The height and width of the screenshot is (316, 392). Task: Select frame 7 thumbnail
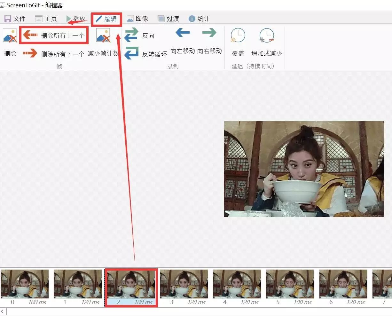[x=382, y=284]
